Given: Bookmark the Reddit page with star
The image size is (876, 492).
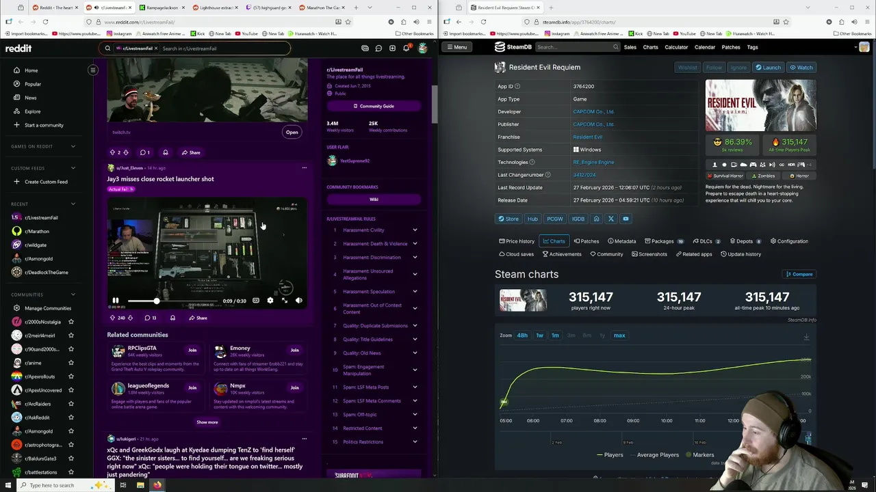Looking at the screenshot, I should 348,22.
